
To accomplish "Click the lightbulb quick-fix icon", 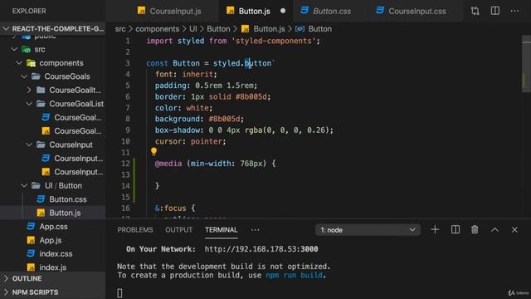I will [153, 151].
